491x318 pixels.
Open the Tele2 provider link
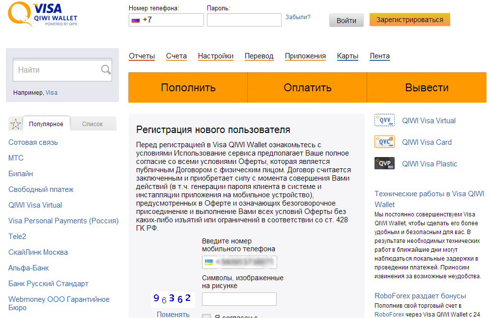(x=17, y=237)
